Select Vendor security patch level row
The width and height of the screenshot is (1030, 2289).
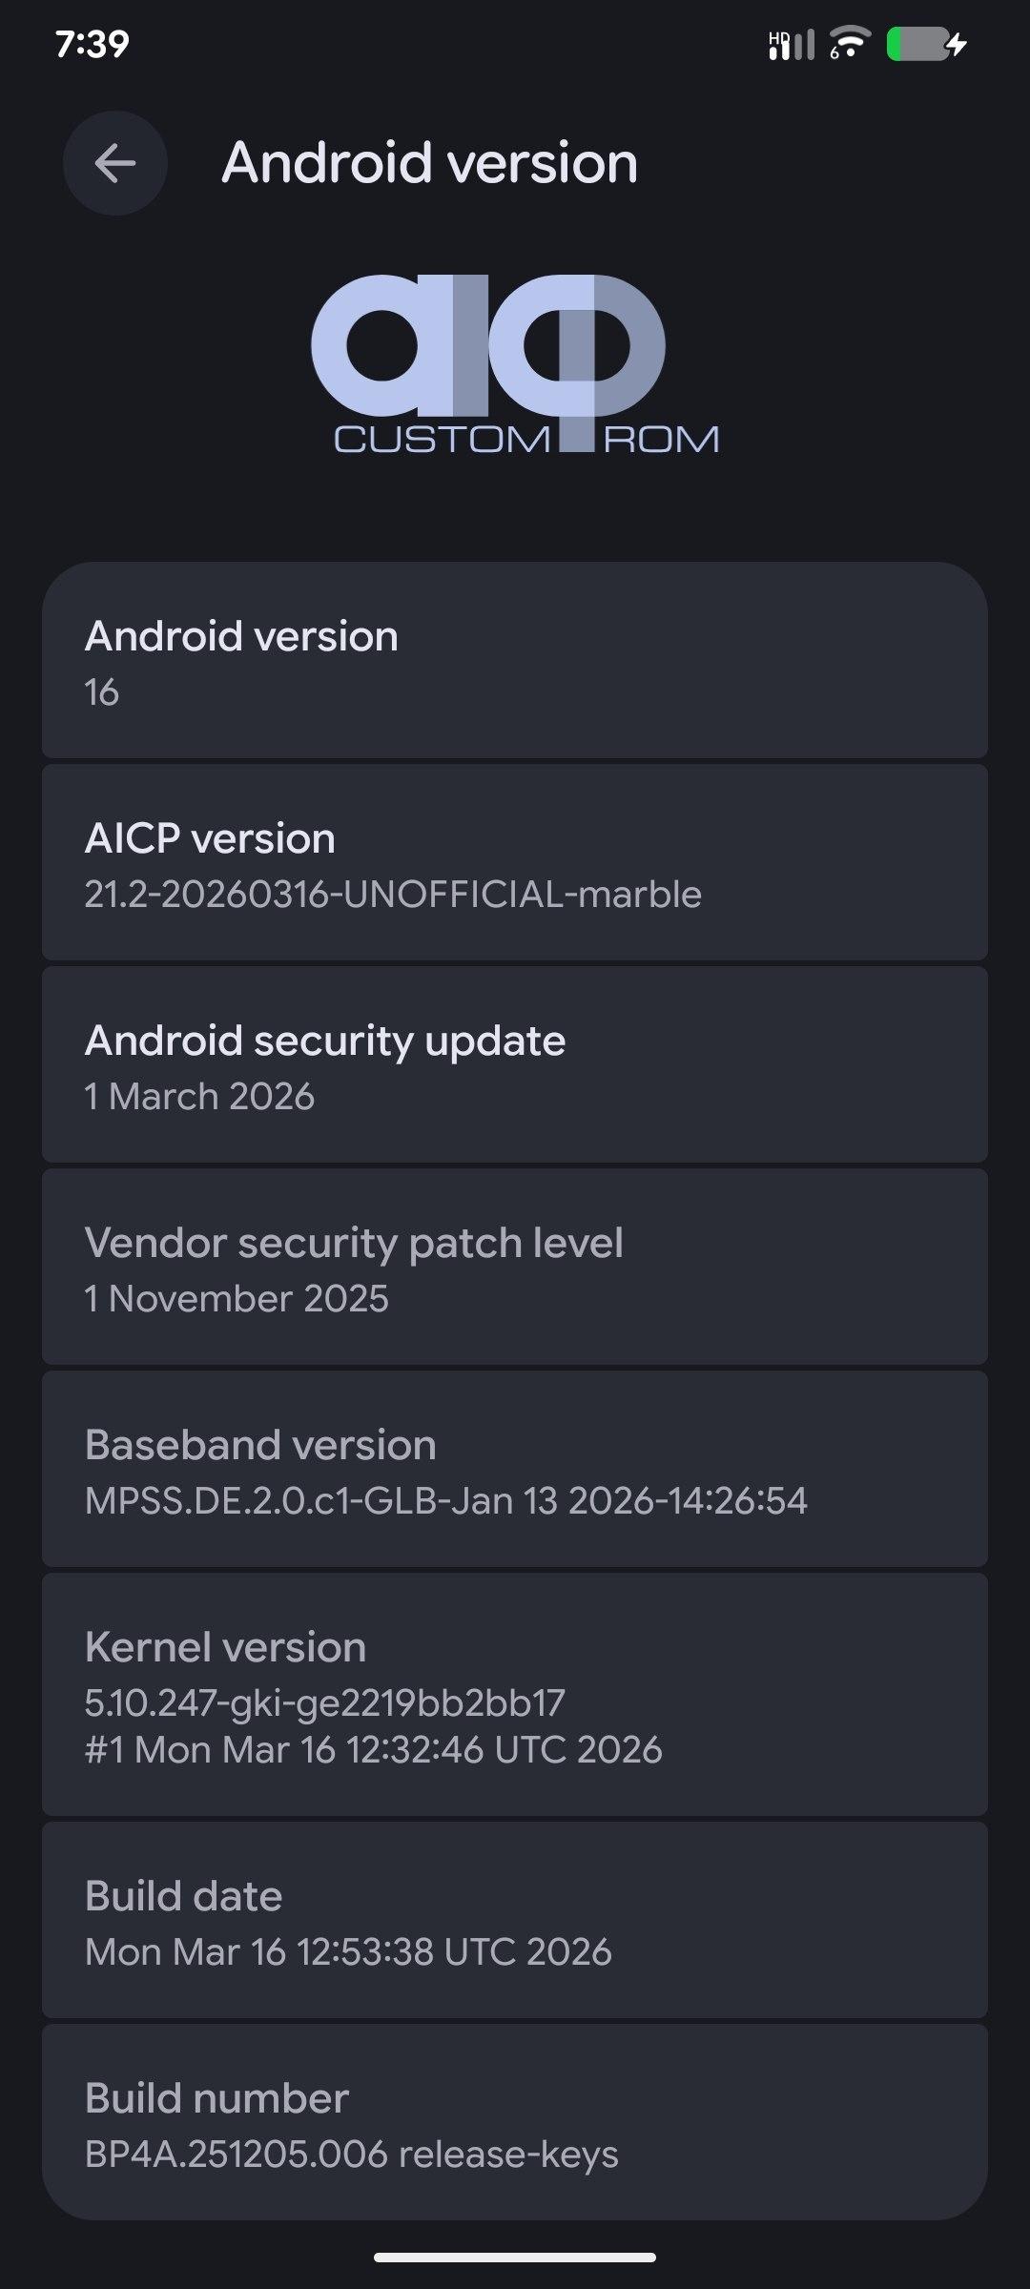pos(515,1268)
